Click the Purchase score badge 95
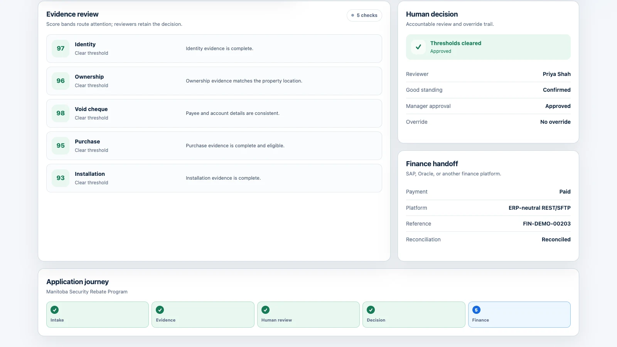Image resolution: width=617 pixels, height=347 pixels. point(61,146)
